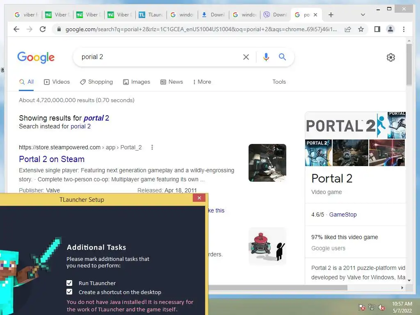The height and width of the screenshot is (315, 420).
Task: Select the 'Portal 2' knowledge panel title
Action: click(331, 178)
